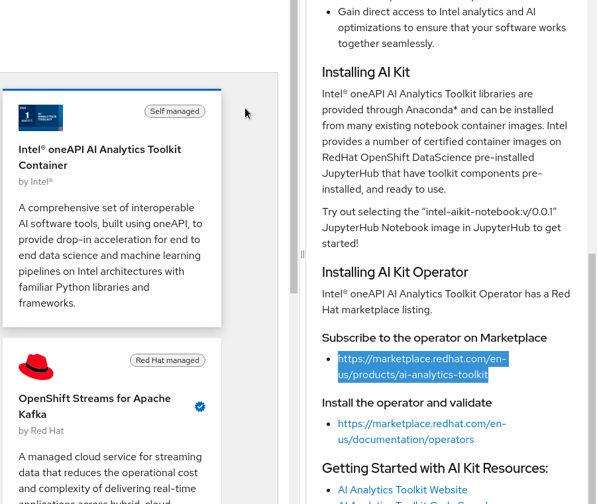
Task: Click the Intel AI Analytics Toolkit logo
Action: click(40, 118)
